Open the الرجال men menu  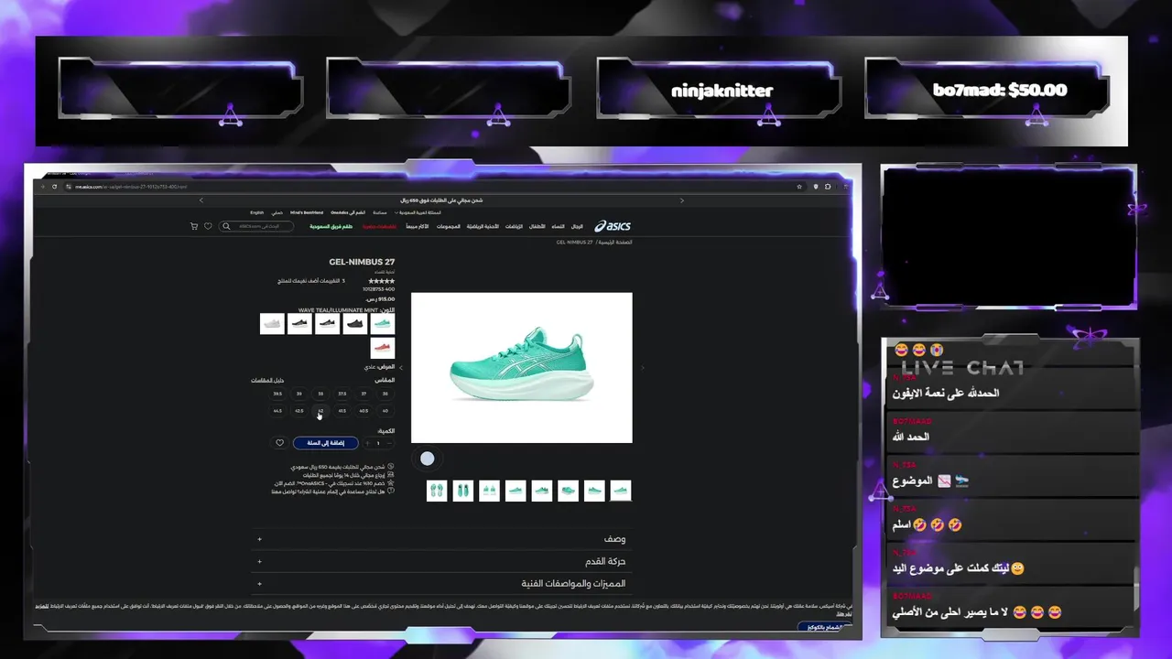[577, 226]
